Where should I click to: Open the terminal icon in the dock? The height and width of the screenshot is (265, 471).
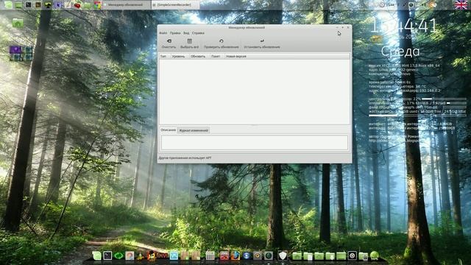click(107, 255)
